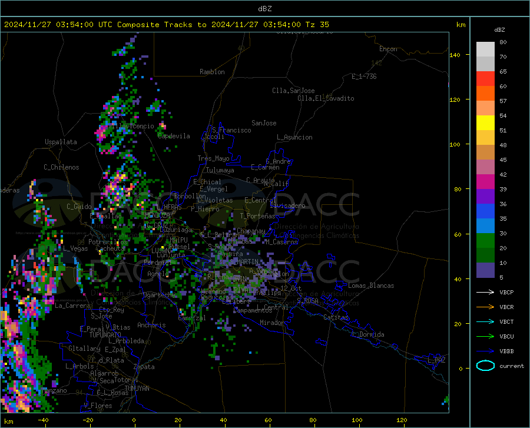This screenshot has height=428, width=530.
Task: Click the TUNUYAN map label
Action: (x=137, y=389)
